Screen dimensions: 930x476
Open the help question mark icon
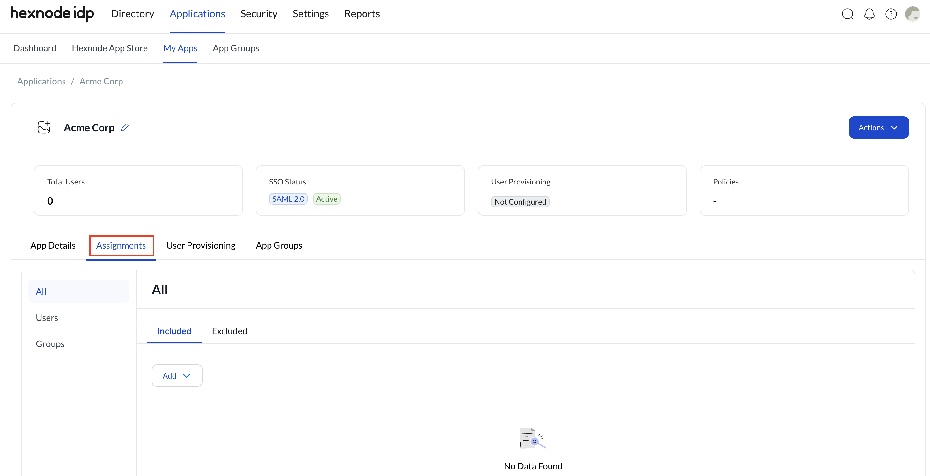tap(891, 14)
